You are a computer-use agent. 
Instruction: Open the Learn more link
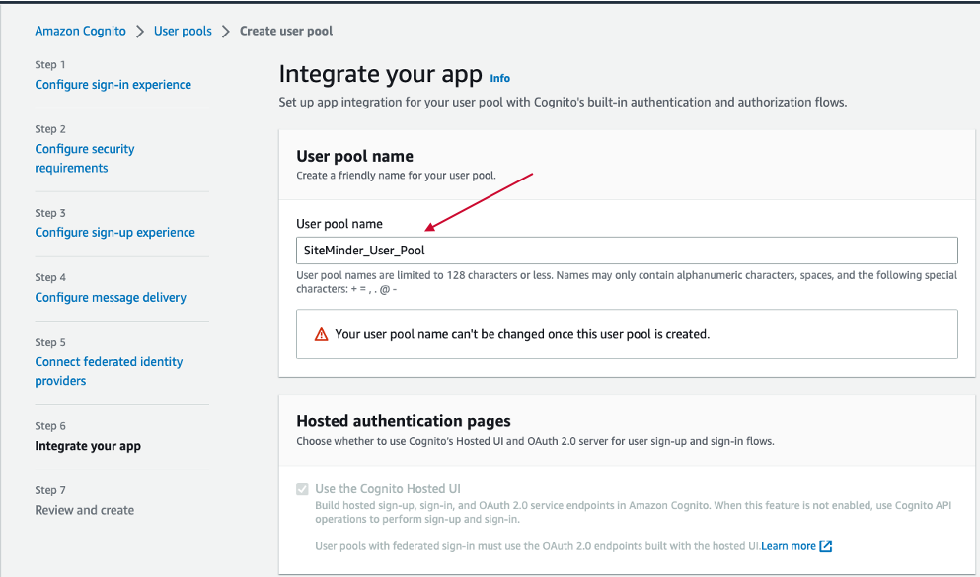click(789, 546)
